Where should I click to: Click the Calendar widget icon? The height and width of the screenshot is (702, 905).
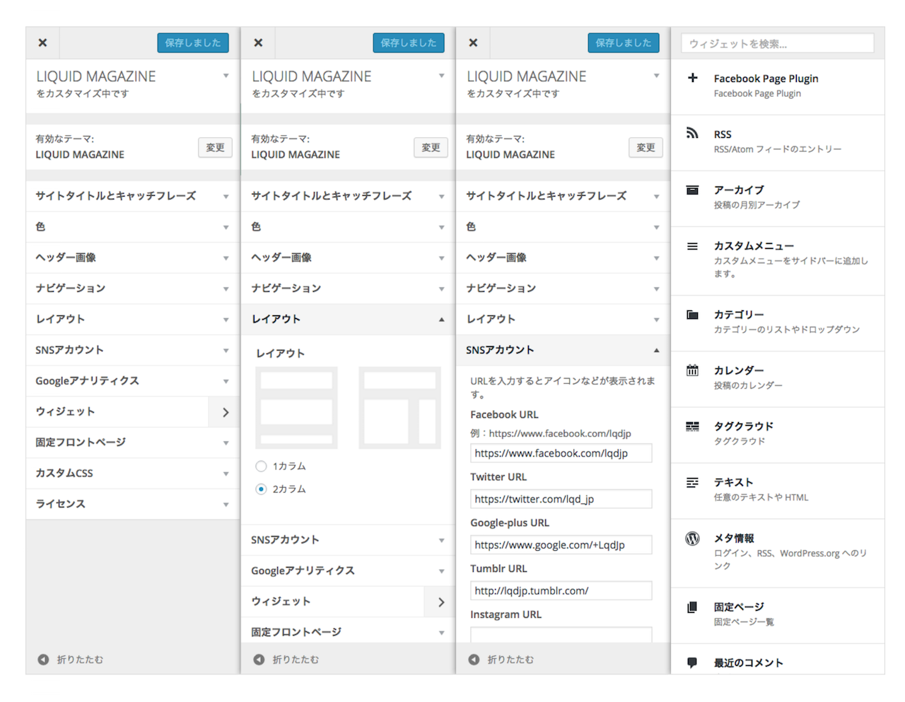click(692, 370)
